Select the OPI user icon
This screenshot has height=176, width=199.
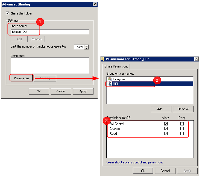coord(110,84)
